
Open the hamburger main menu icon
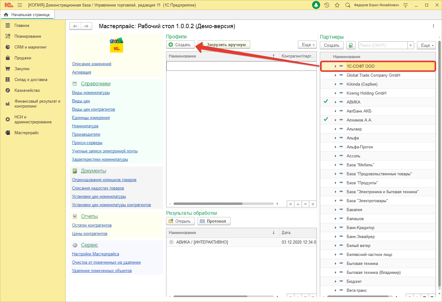coord(20,5)
